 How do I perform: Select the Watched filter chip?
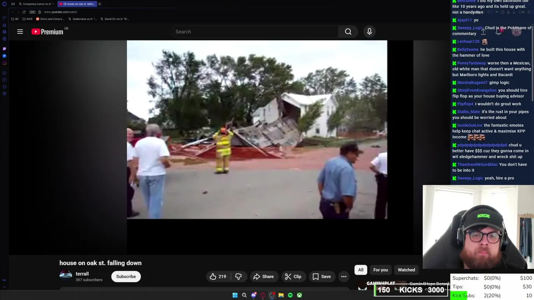[x=406, y=270]
